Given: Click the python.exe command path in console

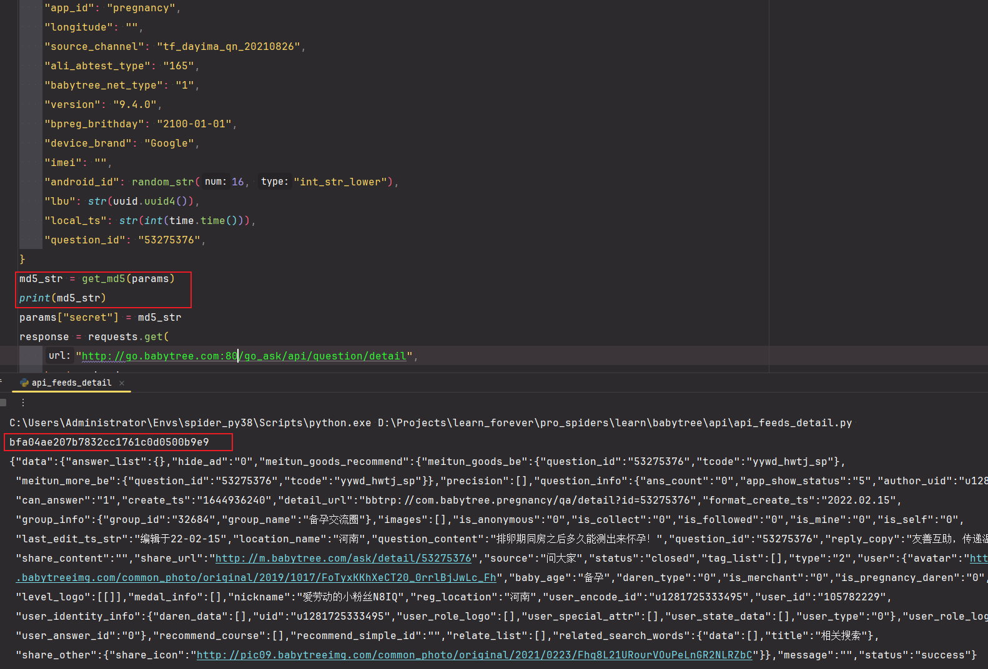Looking at the screenshot, I should 190,423.
